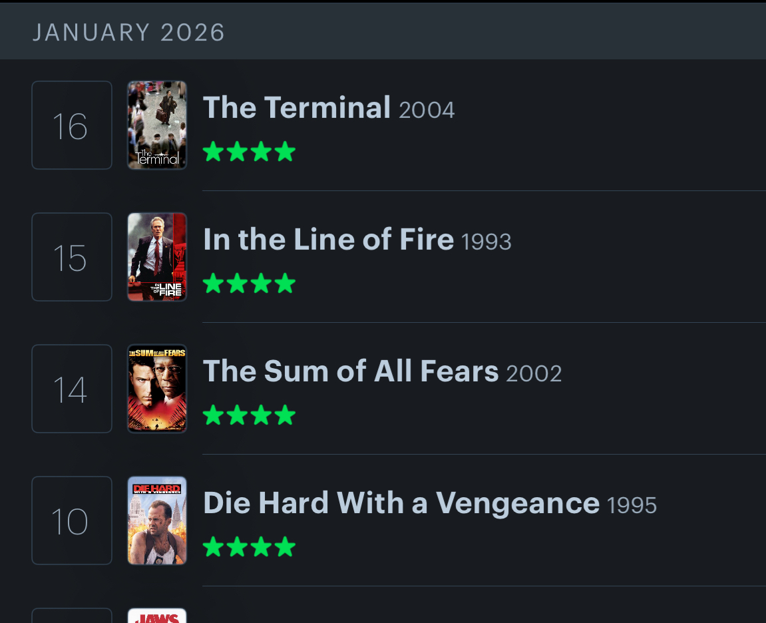Select the day 15 date box
The image size is (766, 623).
pos(72,257)
